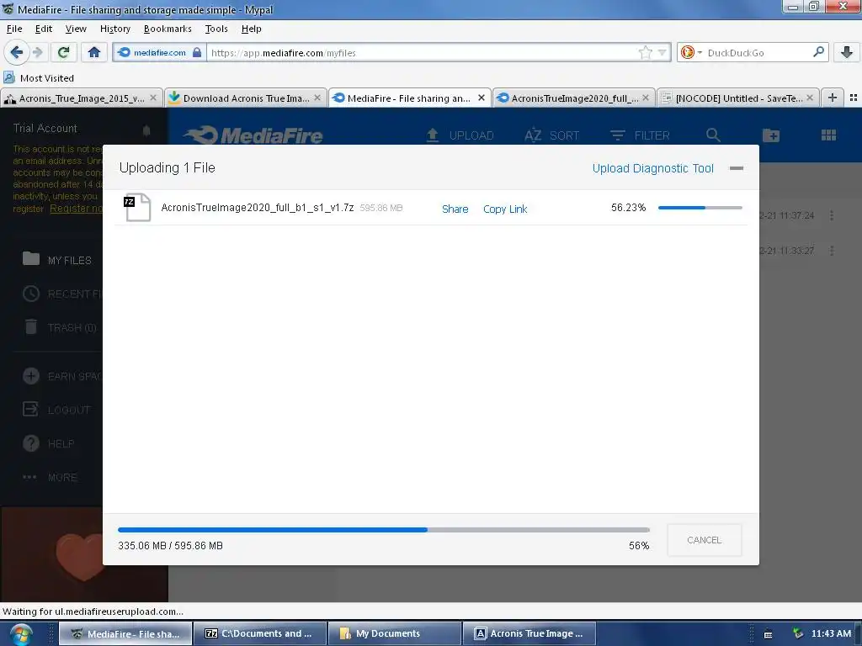
Task: Open RECENT FILES in the sidebar
Action: tap(62, 294)
